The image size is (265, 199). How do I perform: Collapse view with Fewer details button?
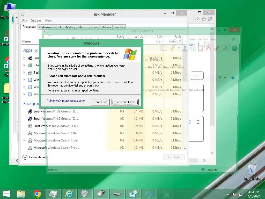click(35, 157)
